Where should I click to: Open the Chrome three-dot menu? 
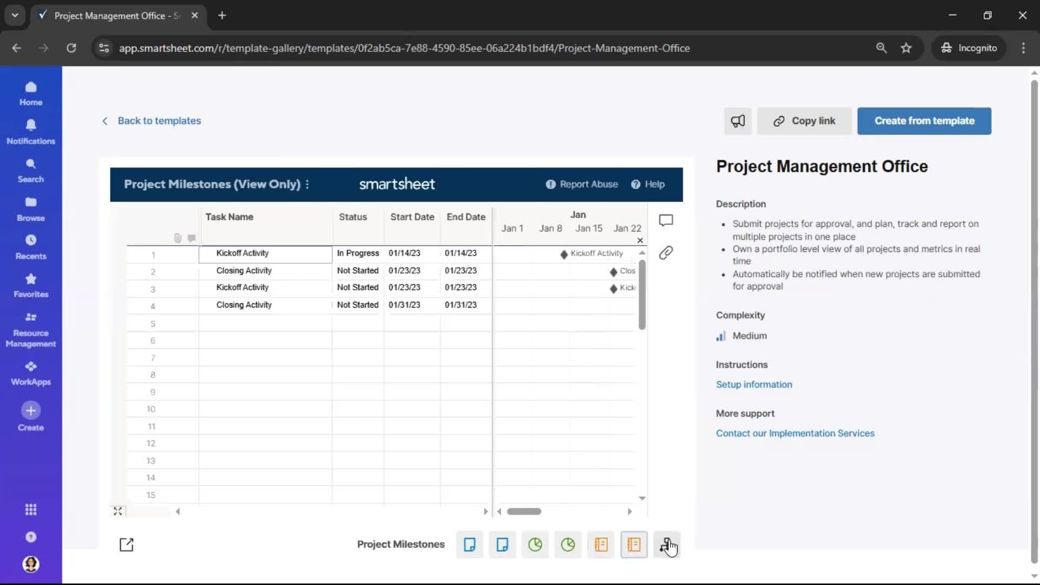click(1023, 48)
